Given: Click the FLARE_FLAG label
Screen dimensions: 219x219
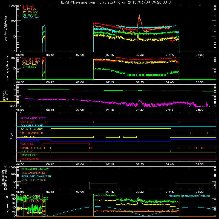Looking at the screenshot, I should point(28,137).
